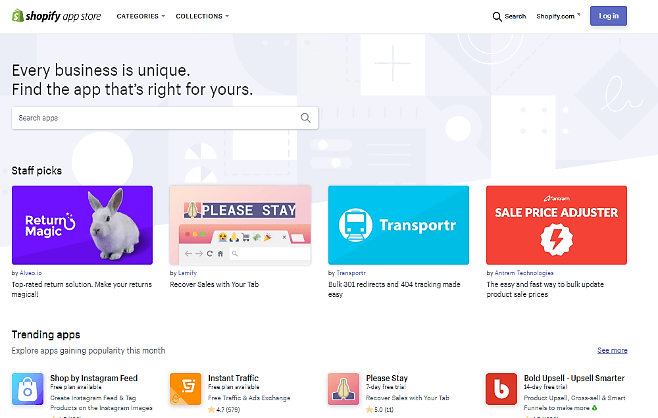
Task: Click 'Free plan available' under Instant Traffic
Action: [234, 387]
